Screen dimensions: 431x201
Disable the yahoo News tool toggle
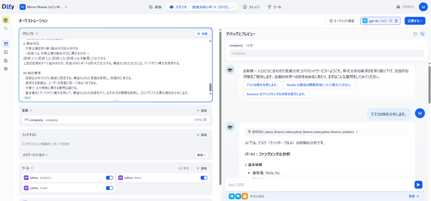tap(204, 178)
